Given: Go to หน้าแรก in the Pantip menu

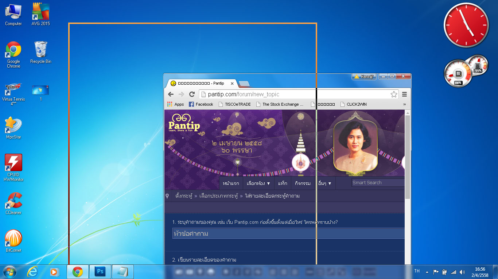Looking at the screenshot, I should coord(231,183).
